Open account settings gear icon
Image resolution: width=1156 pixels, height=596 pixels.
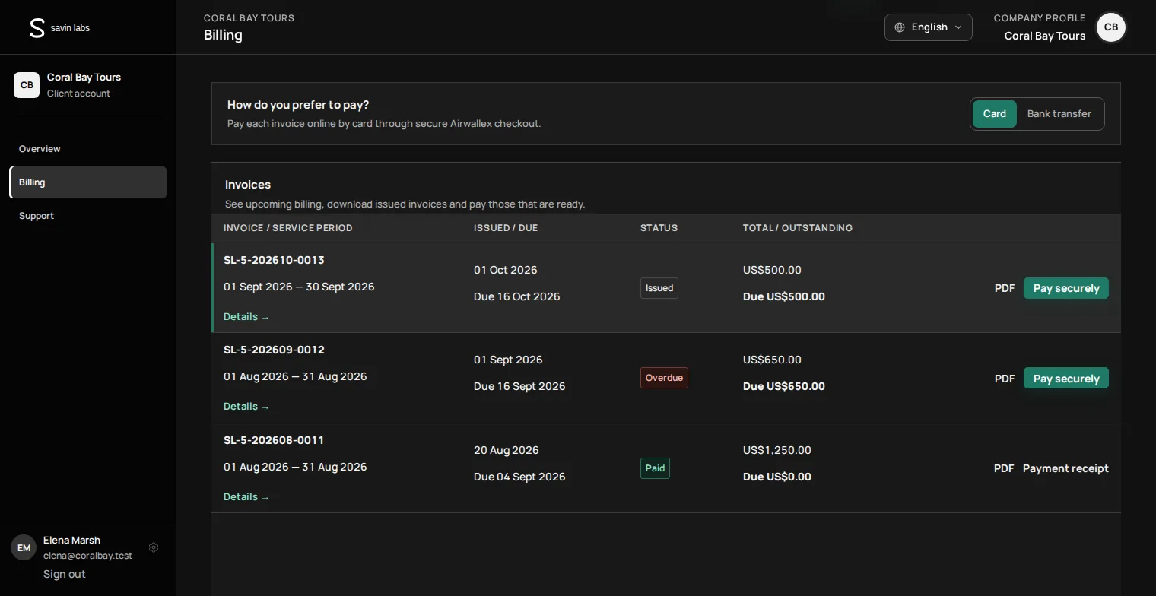pyautogui.click(x=154, y=547)
